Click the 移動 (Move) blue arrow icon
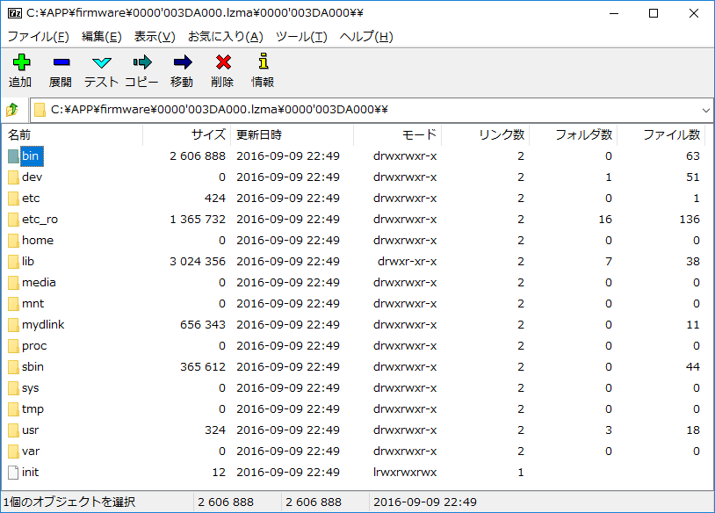Viewport: 715px width, 513px height. (x=183, y=62)
